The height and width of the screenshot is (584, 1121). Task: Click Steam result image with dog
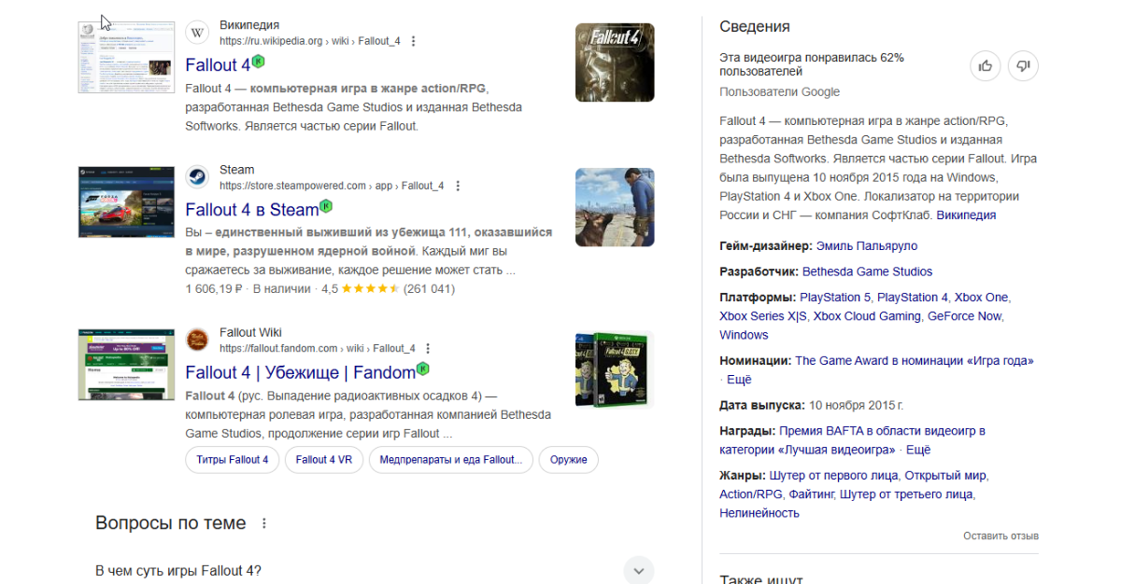tap(615, 207)
